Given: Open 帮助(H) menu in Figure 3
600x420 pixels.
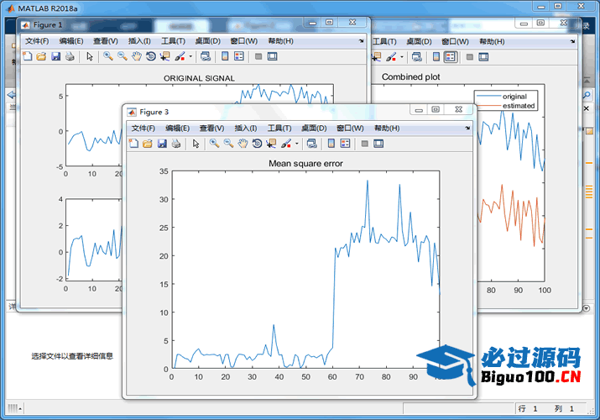Looking at the screenshot, I should click(x=387, y=129).
